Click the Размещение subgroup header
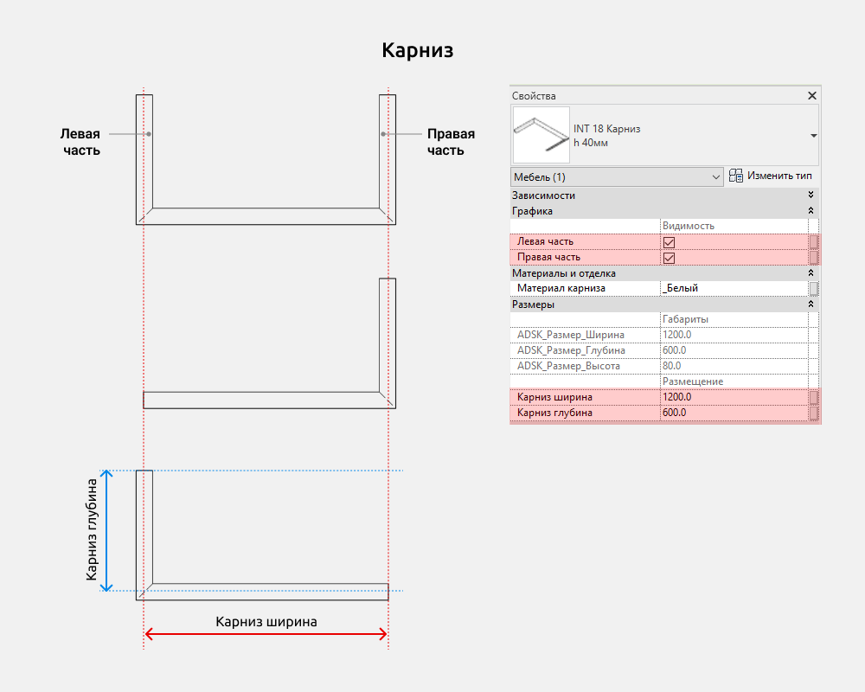Image resolution: width=865 pixels, height=692 pixels. 692,381
